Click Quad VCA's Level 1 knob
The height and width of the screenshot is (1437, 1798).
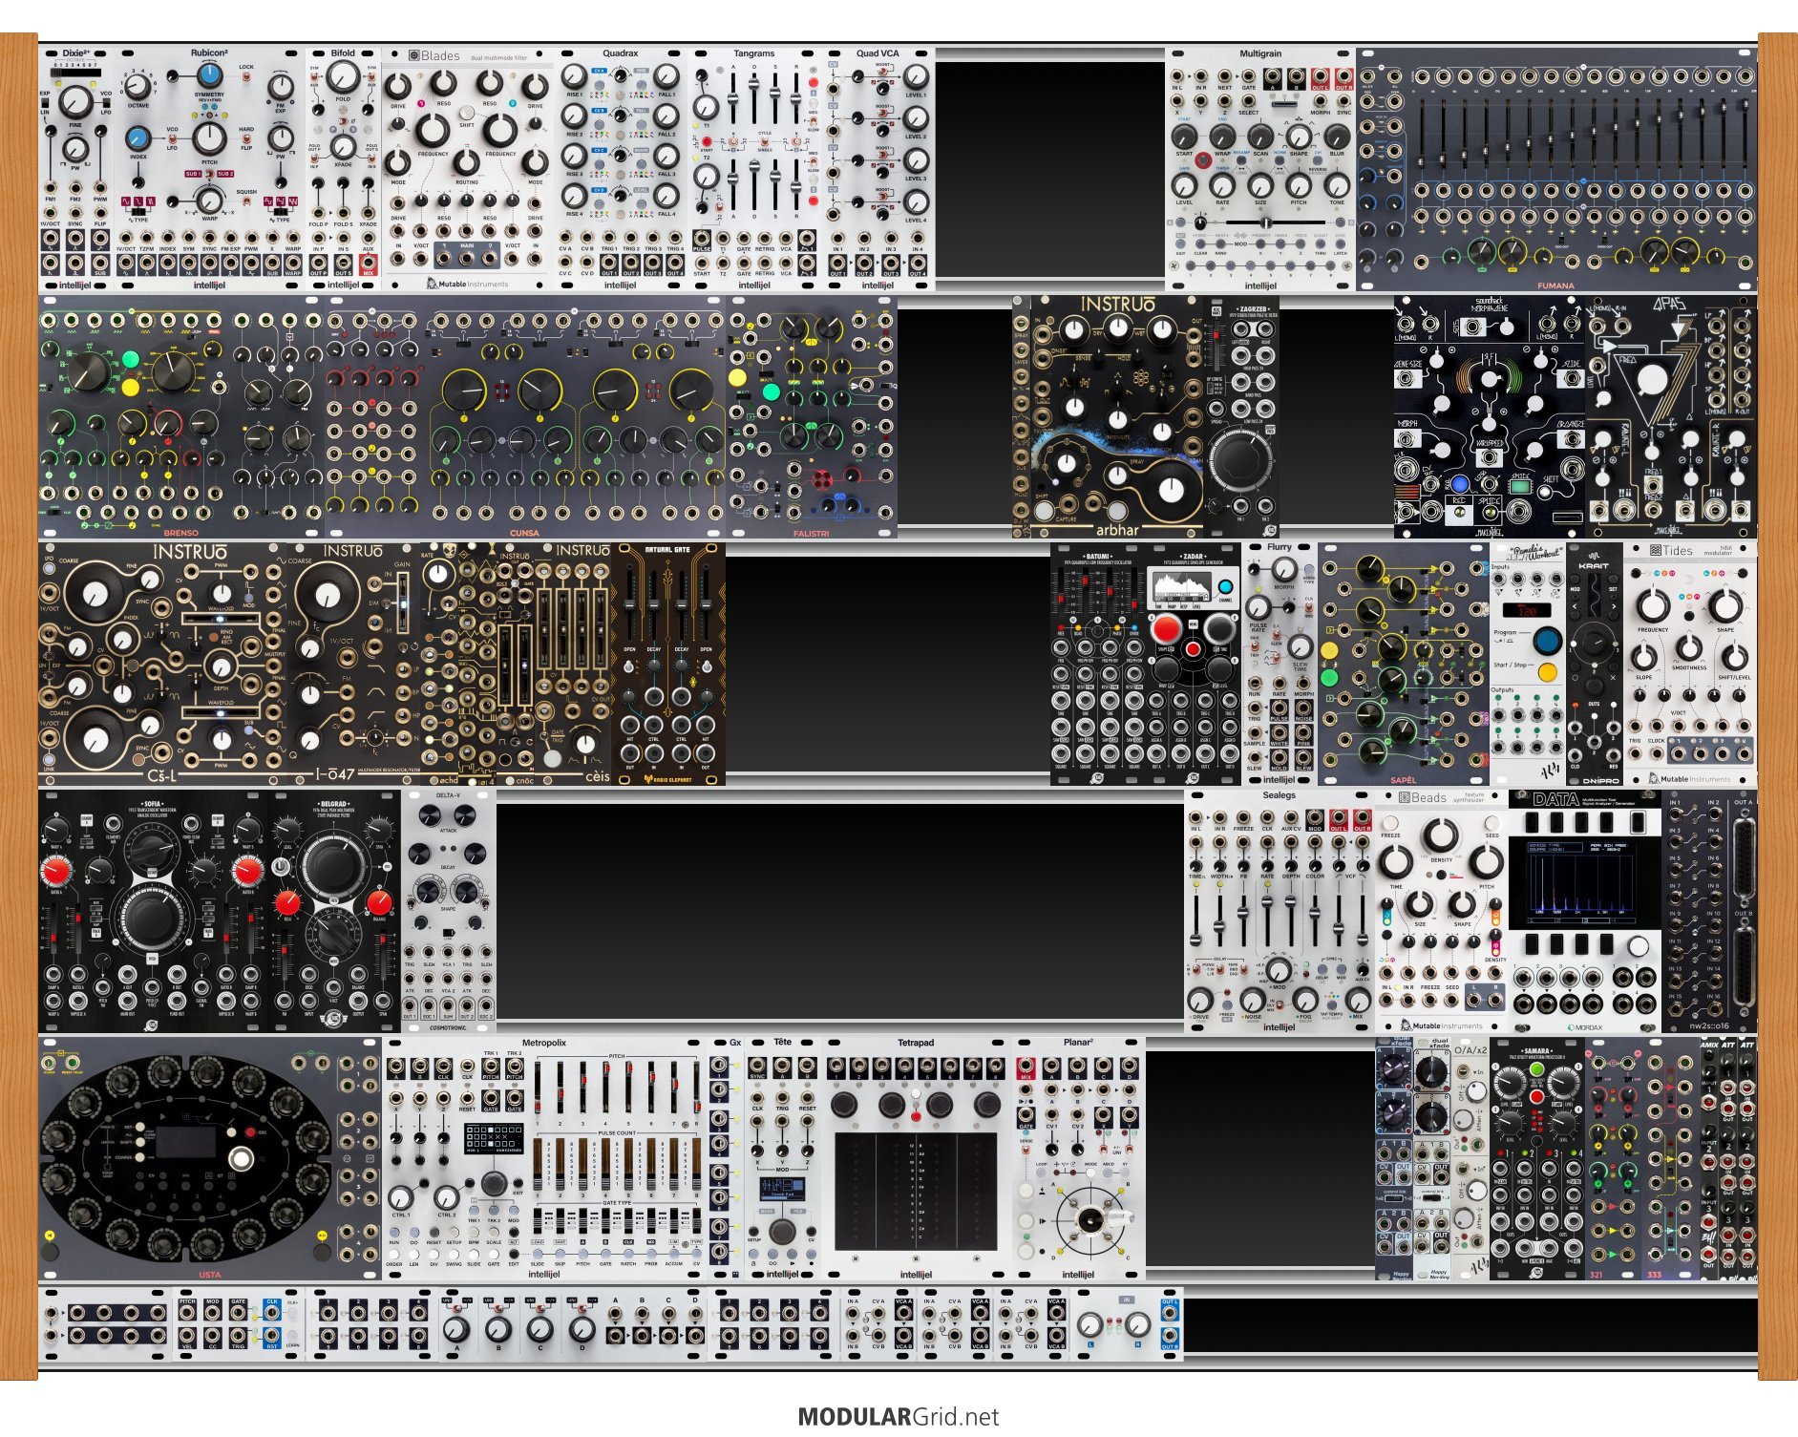point(916,76)
